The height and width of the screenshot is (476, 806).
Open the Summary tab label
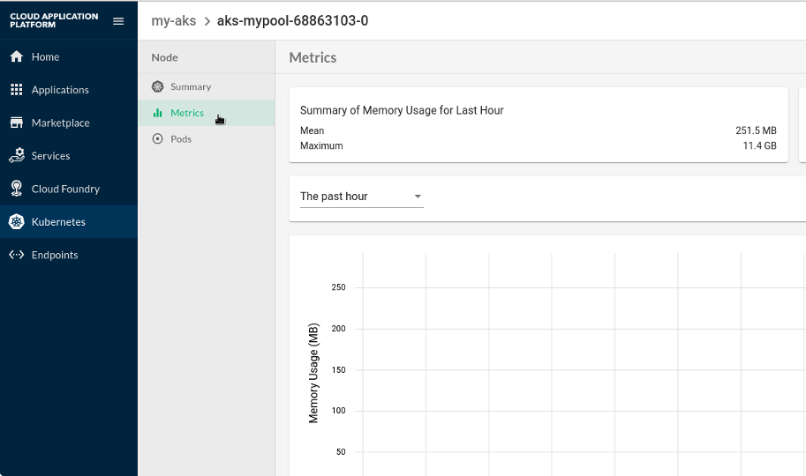(191, 87)
